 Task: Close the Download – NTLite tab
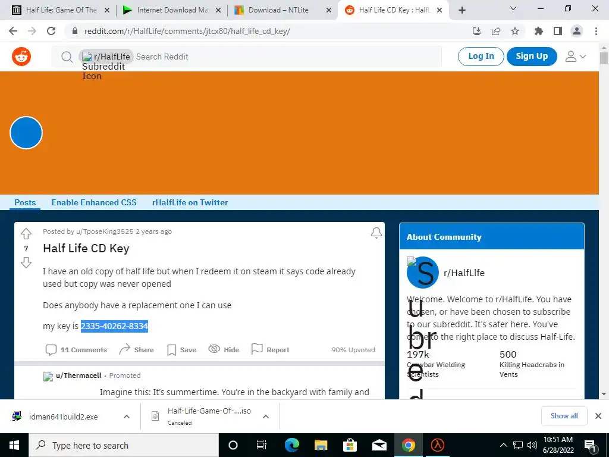coord(328,11)
